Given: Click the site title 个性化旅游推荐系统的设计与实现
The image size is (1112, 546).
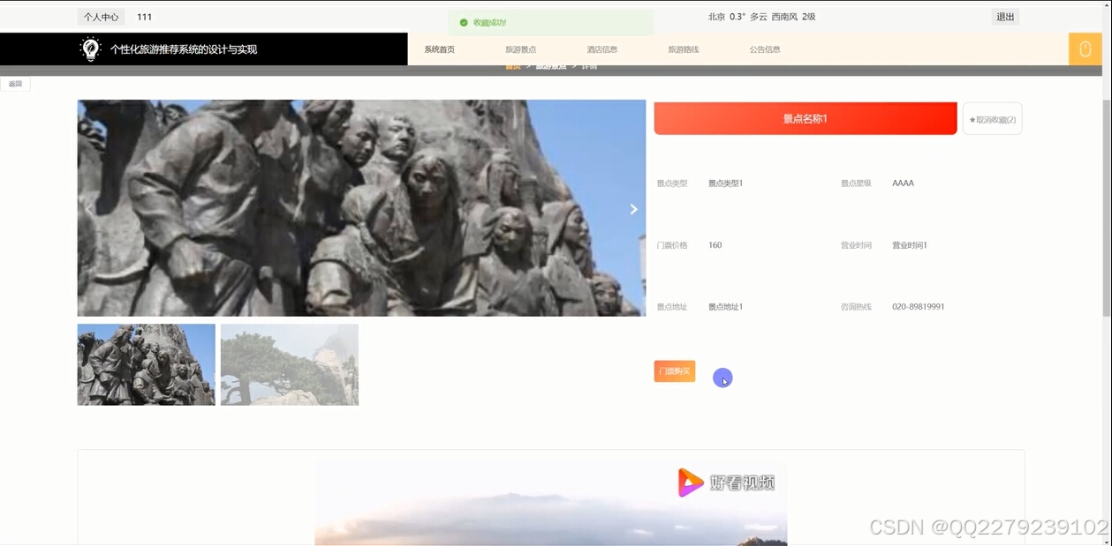Looking at the screenshot, I should (184, 49).
